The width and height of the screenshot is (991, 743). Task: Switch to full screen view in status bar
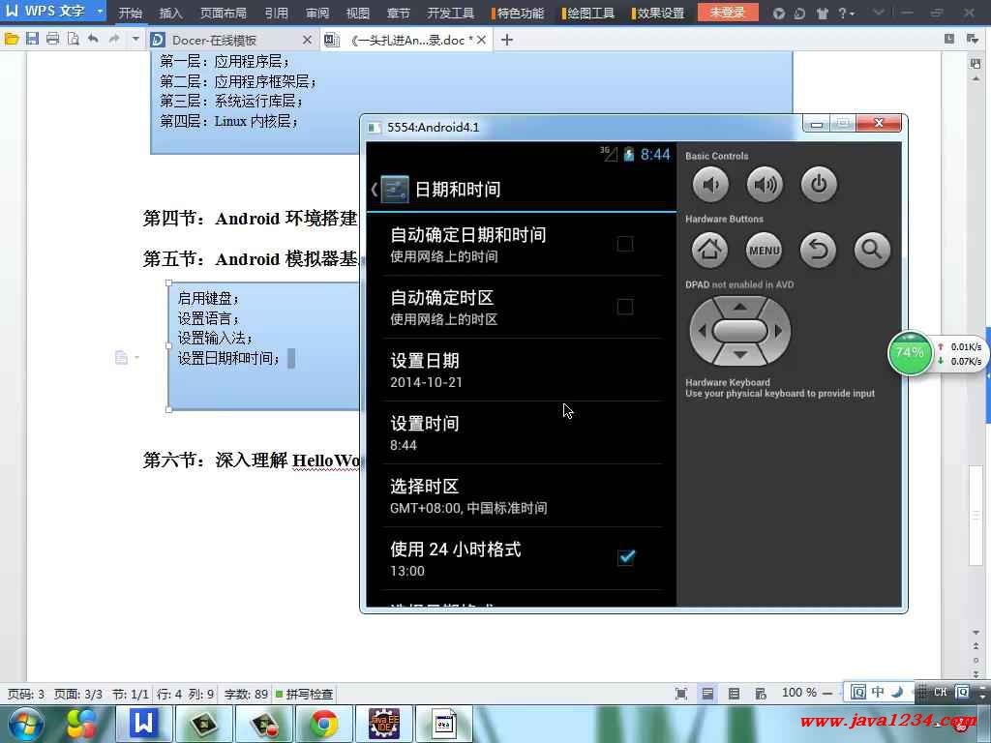point(680,694)
